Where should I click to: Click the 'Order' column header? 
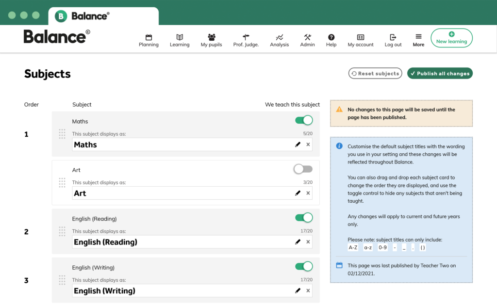coord(32,105)
